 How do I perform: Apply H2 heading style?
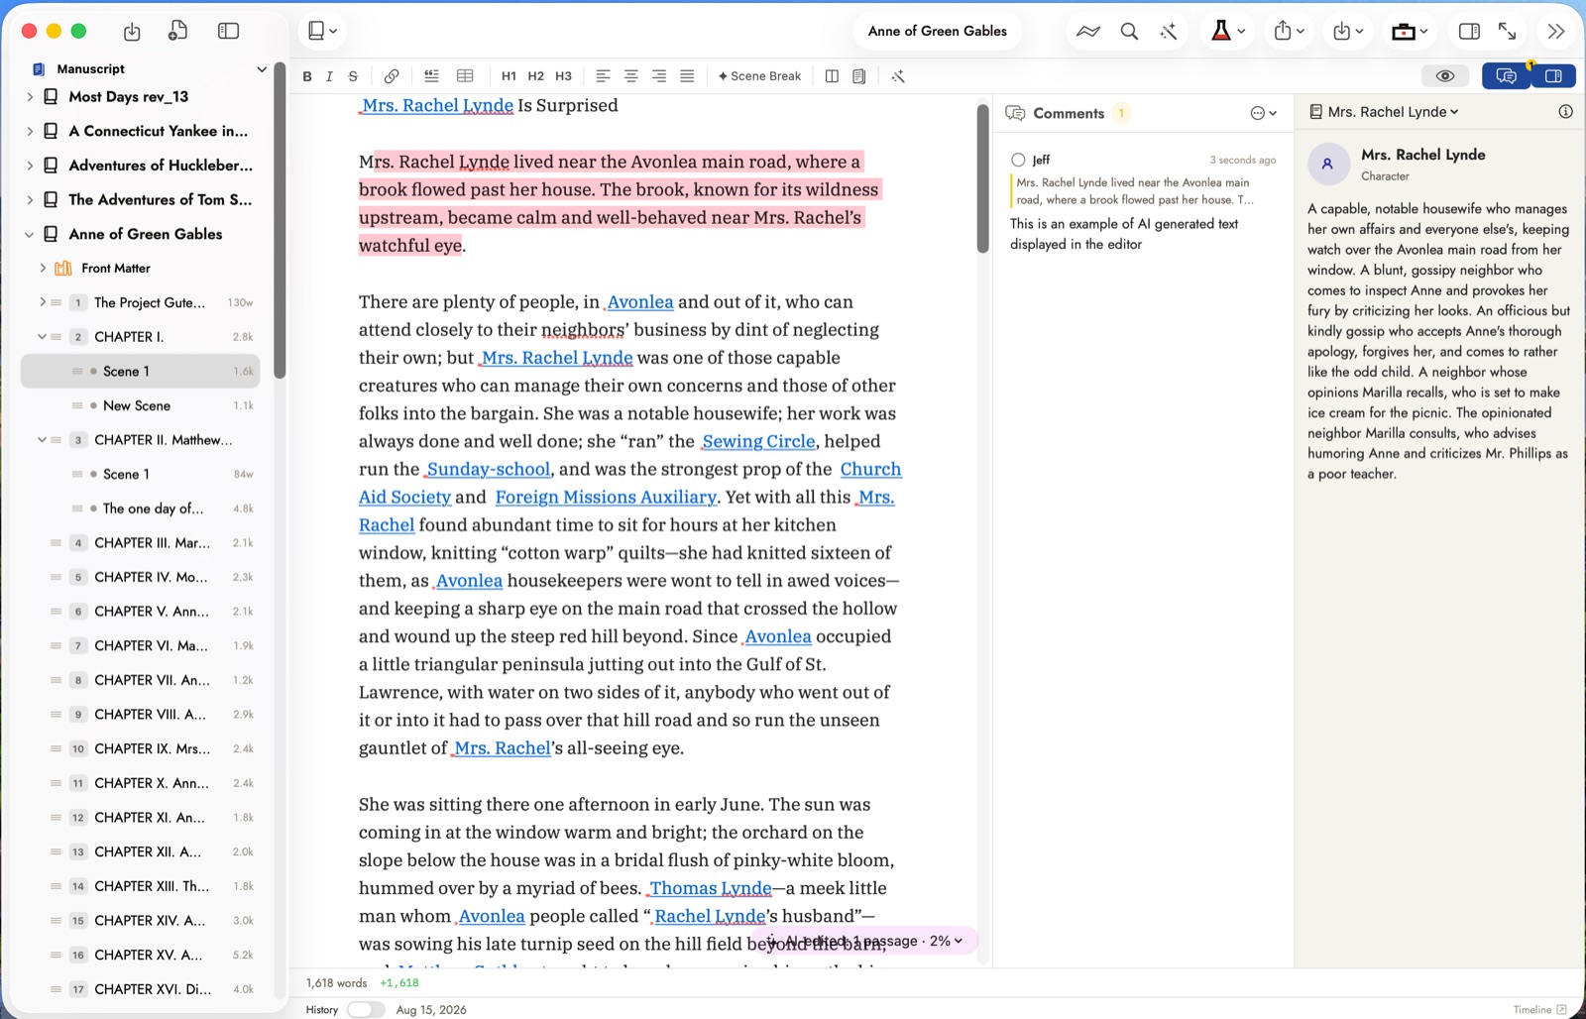click(x=536, y=76)
